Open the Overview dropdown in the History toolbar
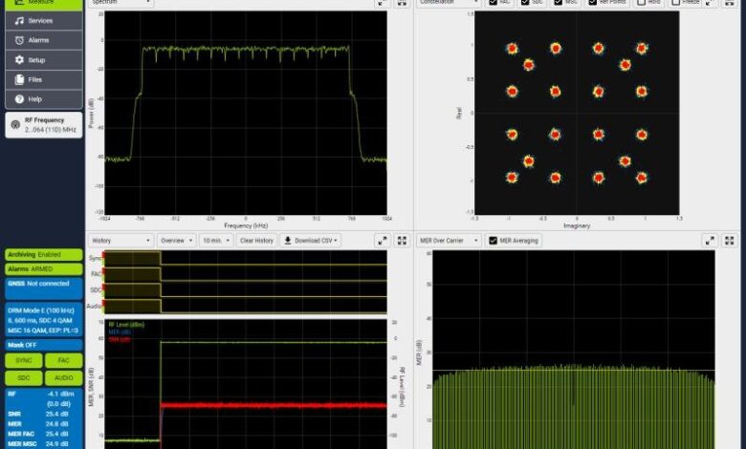 point(176,241)
